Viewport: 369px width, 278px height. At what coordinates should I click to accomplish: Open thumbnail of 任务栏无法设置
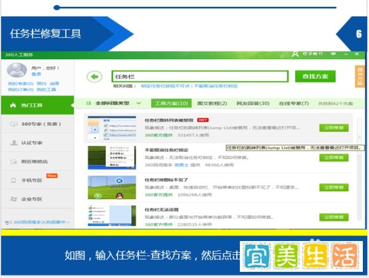(x=112, y=216)
